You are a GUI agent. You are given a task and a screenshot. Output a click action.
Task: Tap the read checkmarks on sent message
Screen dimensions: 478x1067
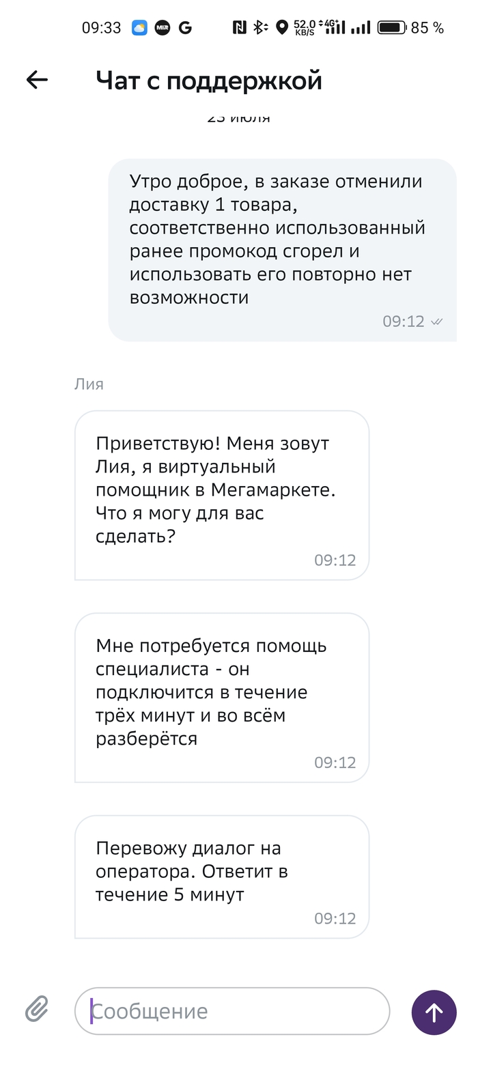click(x=438, y=322)
